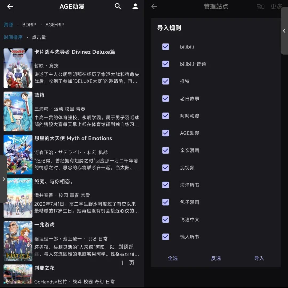The width and height of the screenshot is (288, 288).
Task: Open the 蓝箱 cover thumbnail
Action: click(18, 111)
